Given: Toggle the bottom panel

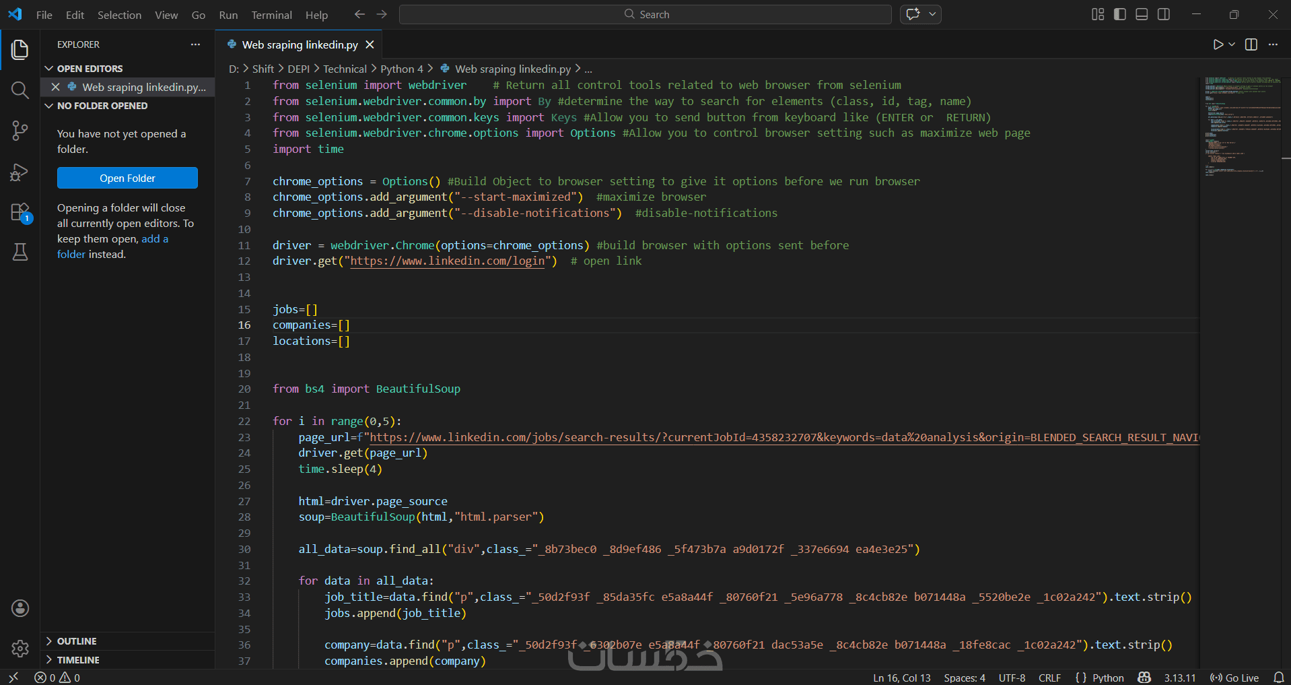Looking at the screenshot, I should coord(1142,14).
